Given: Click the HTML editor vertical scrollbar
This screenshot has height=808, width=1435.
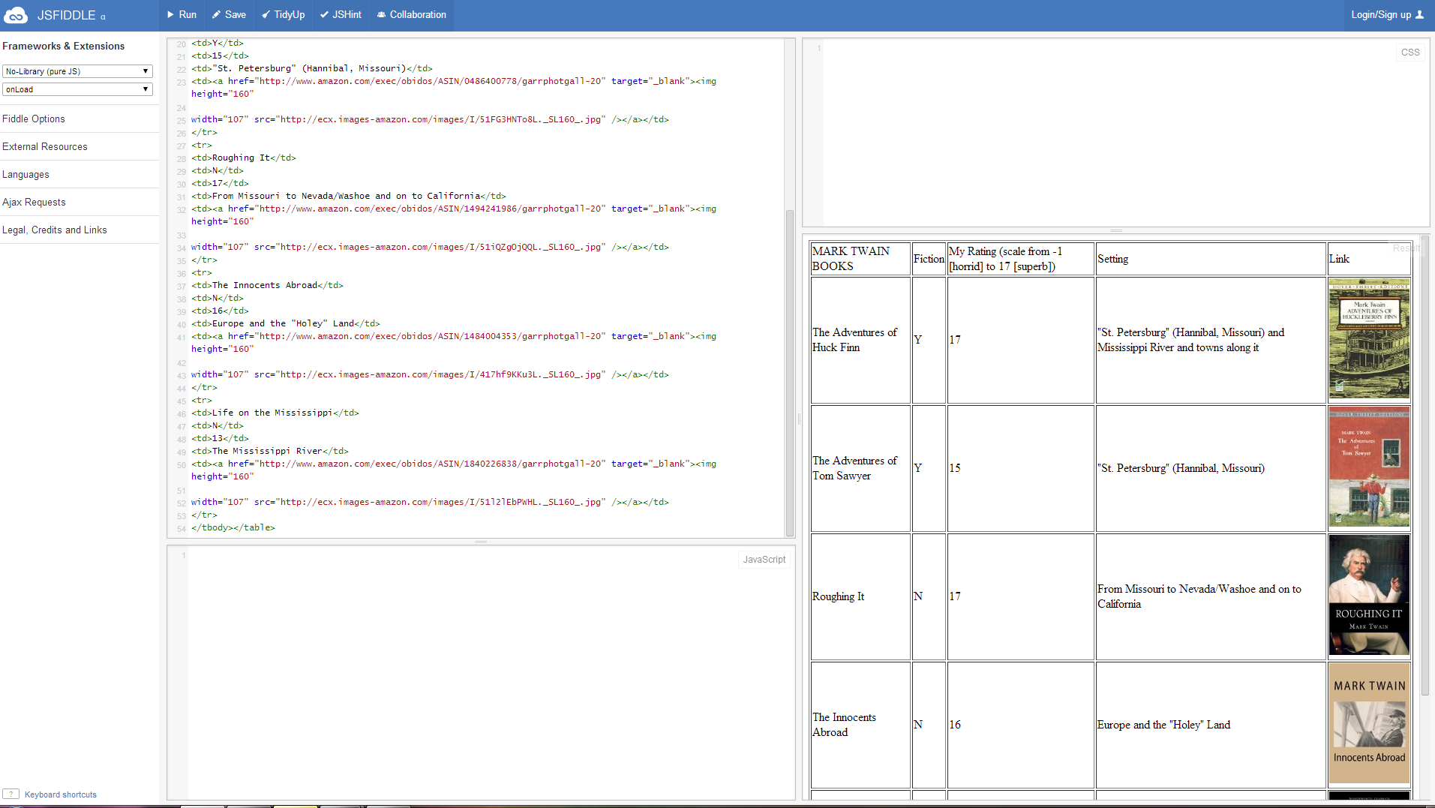Looking at the screenshot, I should 789,371.
